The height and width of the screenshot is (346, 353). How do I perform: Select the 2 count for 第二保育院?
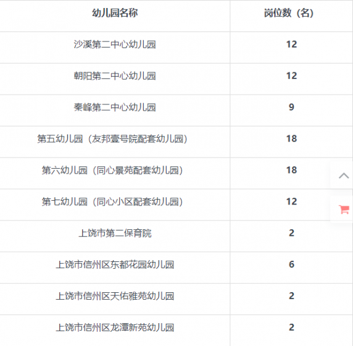click(291, 233)
